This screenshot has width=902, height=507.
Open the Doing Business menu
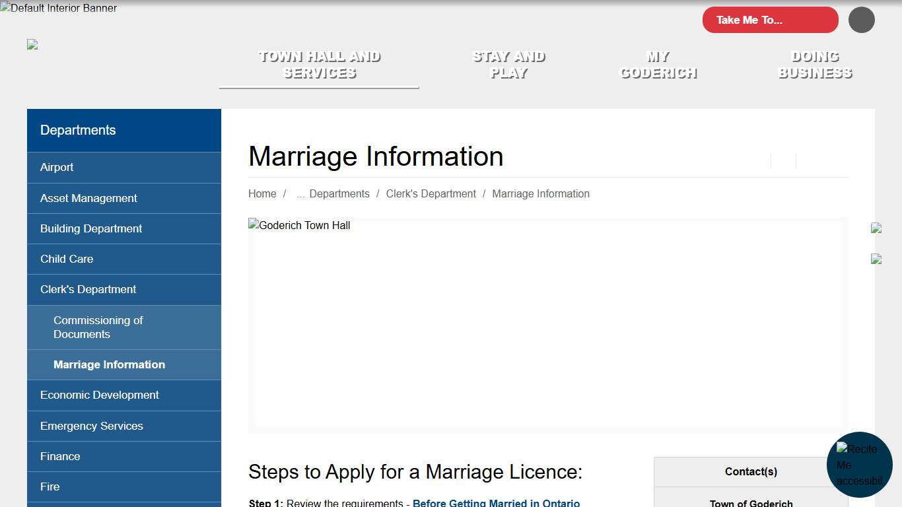pyautogui.click(x=815, y=64)
